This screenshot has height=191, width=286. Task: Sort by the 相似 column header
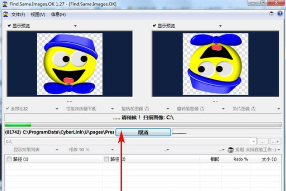point(214,159)
